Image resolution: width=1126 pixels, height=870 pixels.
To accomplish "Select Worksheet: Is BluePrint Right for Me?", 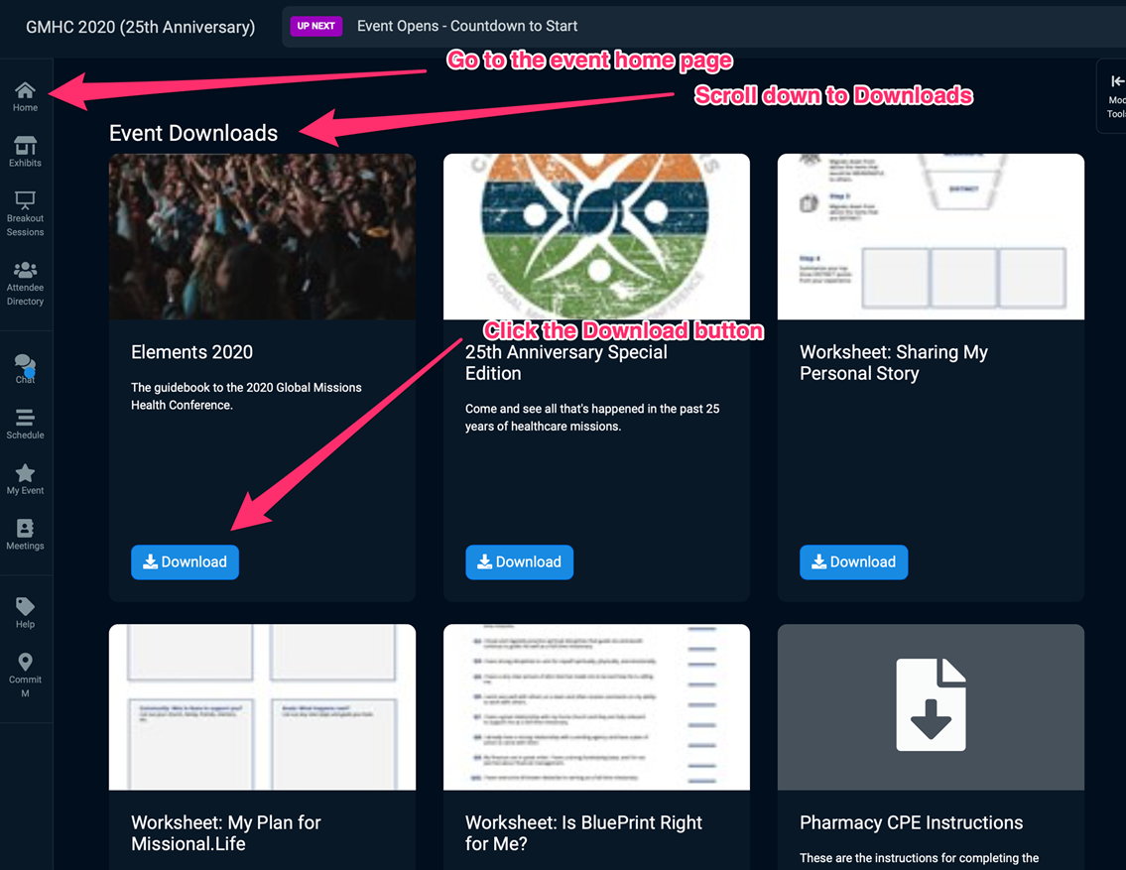I will pos(583,832).
